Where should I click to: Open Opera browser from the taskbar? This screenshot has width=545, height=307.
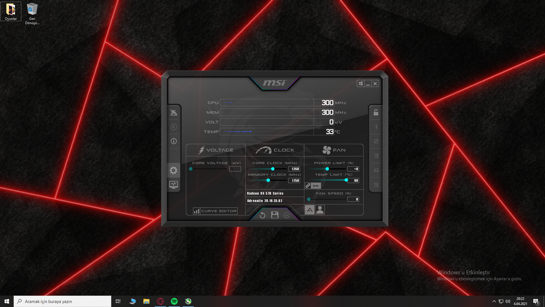pyautogui.click(x=160, y=301)
